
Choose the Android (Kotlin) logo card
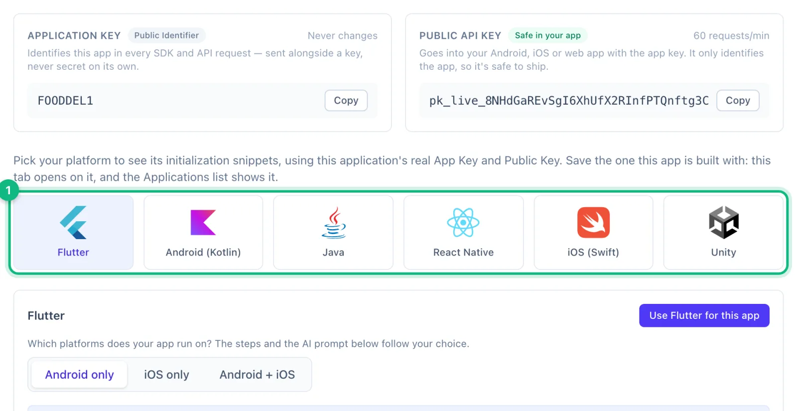coord(203,232)
